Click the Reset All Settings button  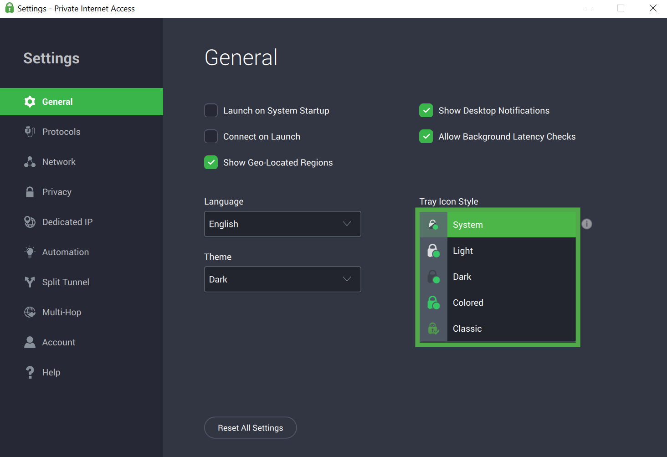click(x=250, y=428)
